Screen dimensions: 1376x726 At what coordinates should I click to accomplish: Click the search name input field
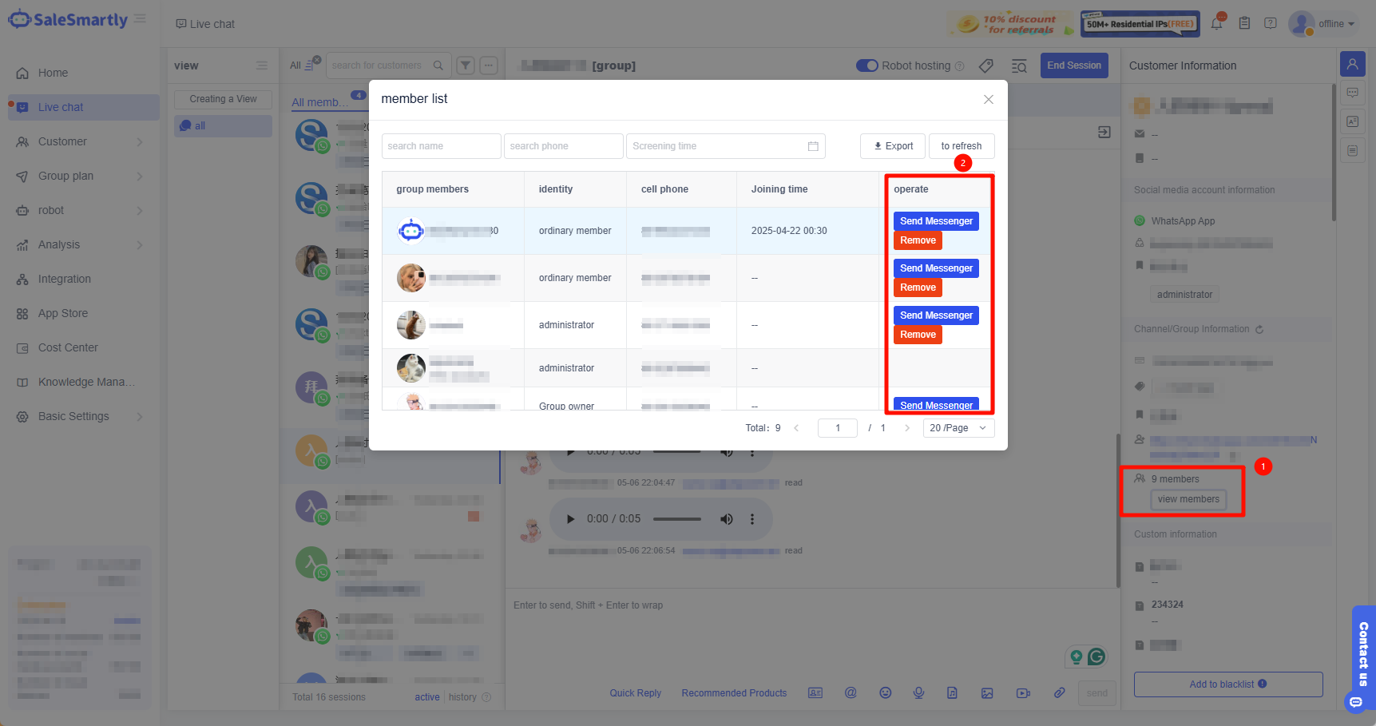point(441,145)
